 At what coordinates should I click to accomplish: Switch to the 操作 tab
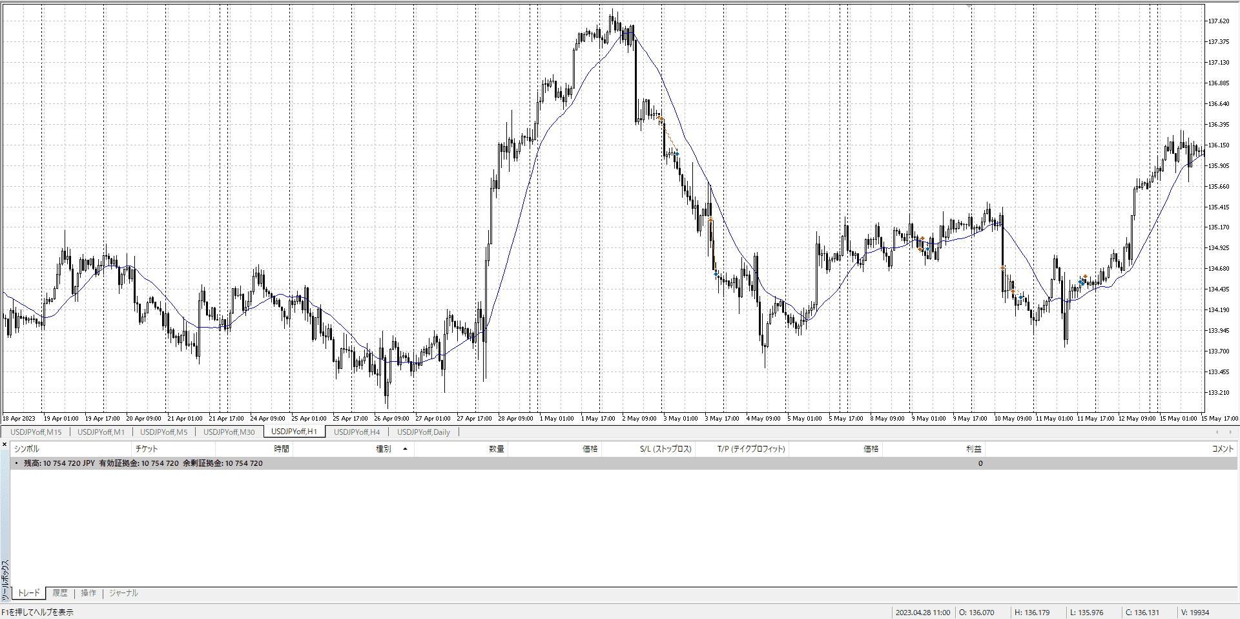pos(88,593)
